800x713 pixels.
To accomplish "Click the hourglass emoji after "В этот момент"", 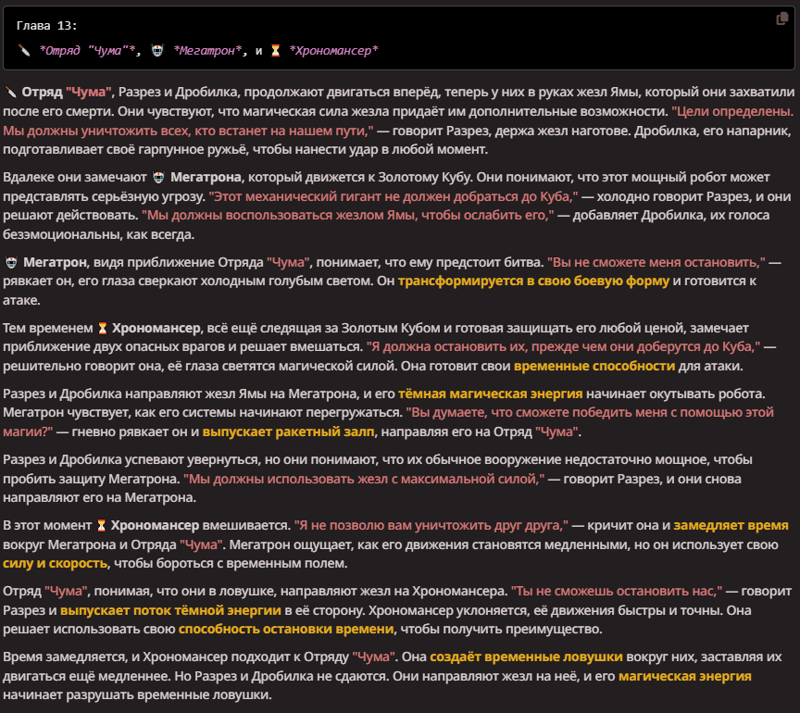I will 102,526.
